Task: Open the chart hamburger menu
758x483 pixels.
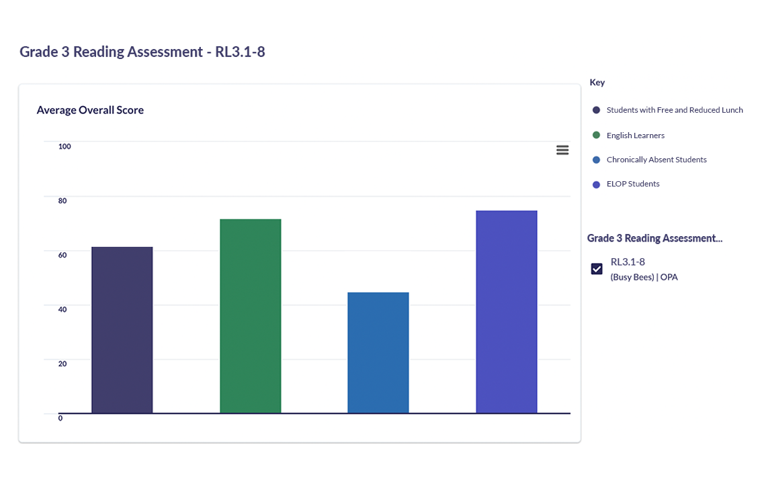Action: 562,150
